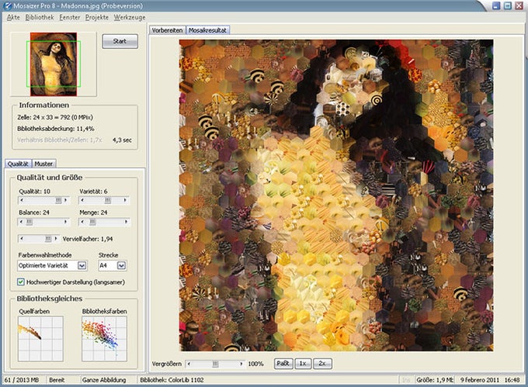Click the 1x zoom button
Screen dimensions: 528x387
coord(303,364)
